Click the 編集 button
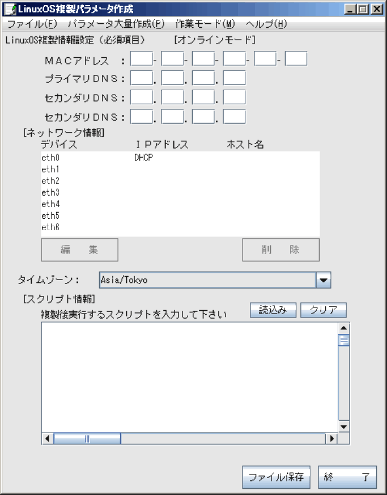The image size is (387, 495). click(79, 249)
